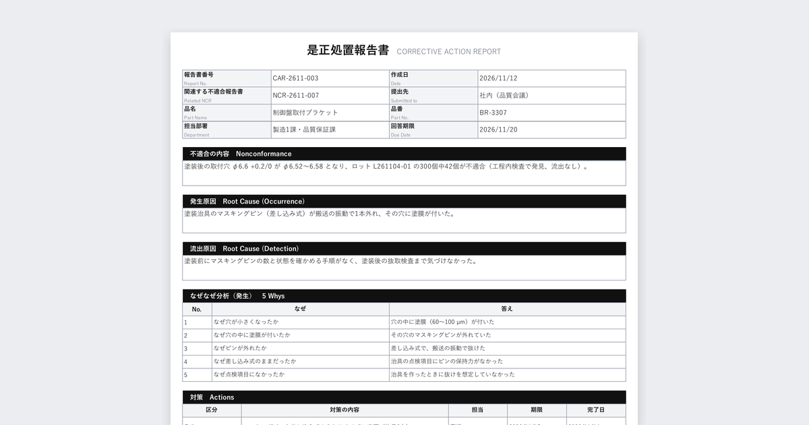Viewport: 809px width, 425px height.
Task: Select the date 2026/11/12
Action: (x=498, y=78)
